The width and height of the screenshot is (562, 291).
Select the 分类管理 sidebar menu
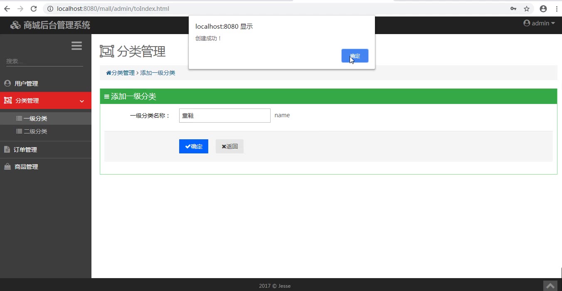(46, 101)
